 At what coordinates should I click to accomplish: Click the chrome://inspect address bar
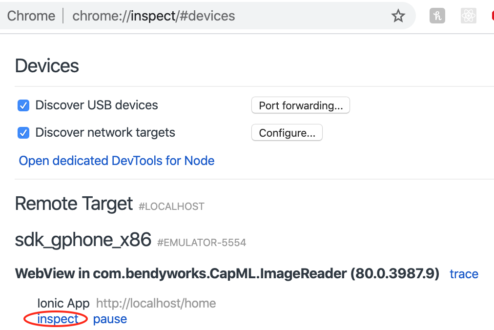click(x=153, y=16)
